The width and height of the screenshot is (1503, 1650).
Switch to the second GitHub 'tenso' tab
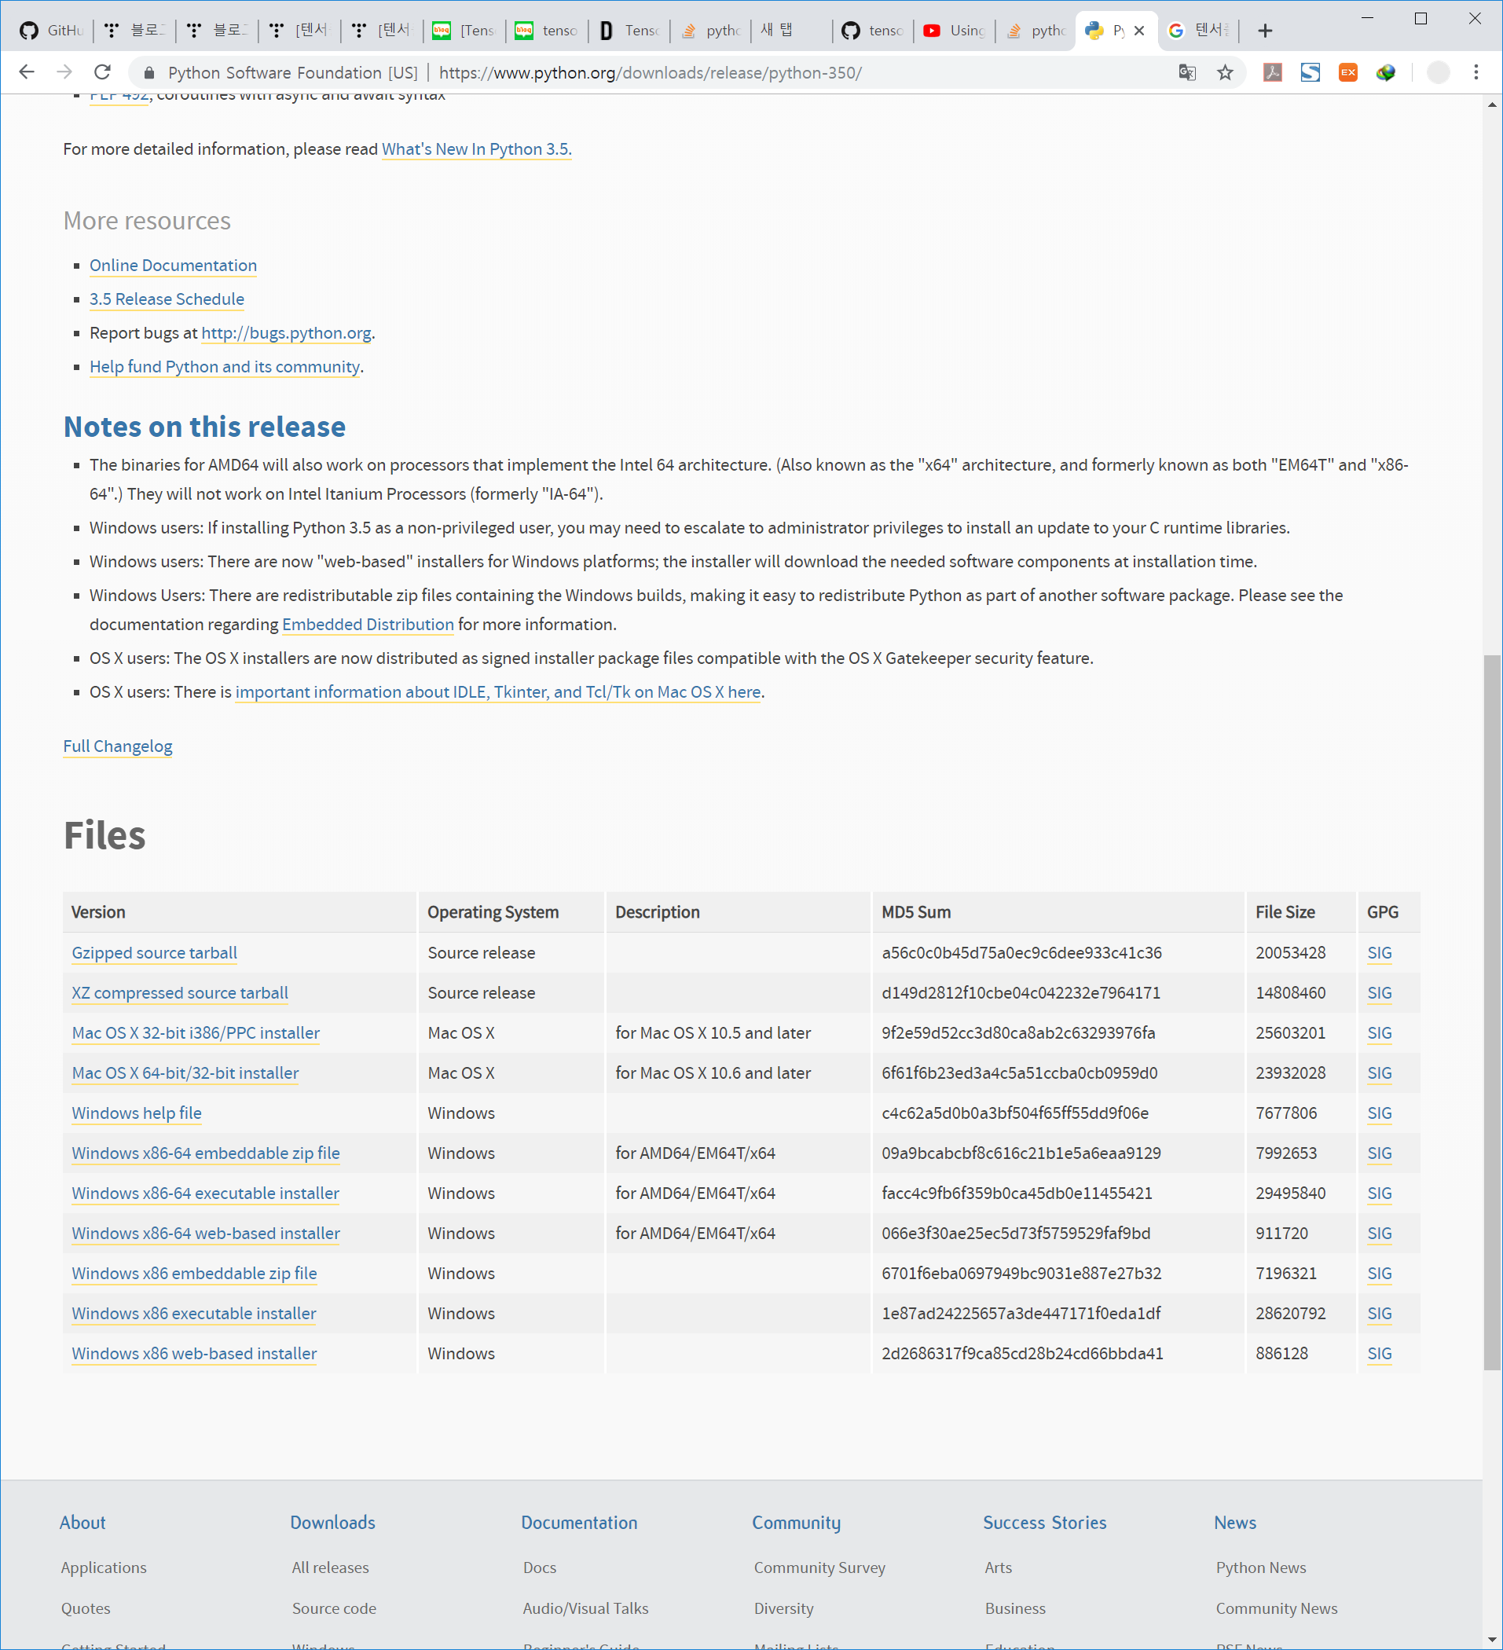[873, 31]
